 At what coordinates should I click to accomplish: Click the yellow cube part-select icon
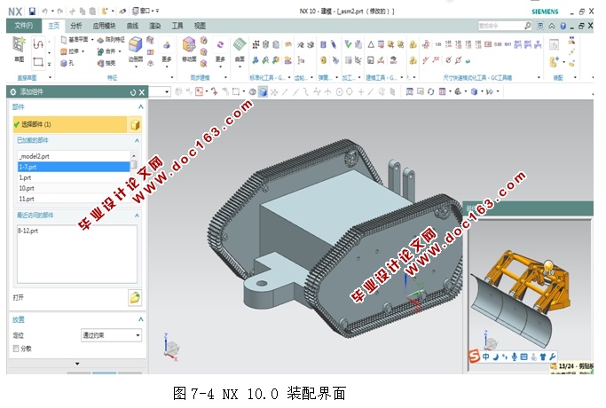[135, 125]
